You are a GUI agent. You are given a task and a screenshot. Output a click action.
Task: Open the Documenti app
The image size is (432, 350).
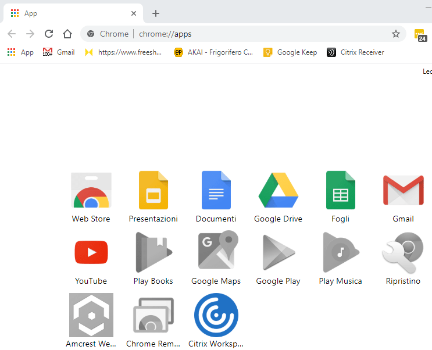tap(216, 190)
